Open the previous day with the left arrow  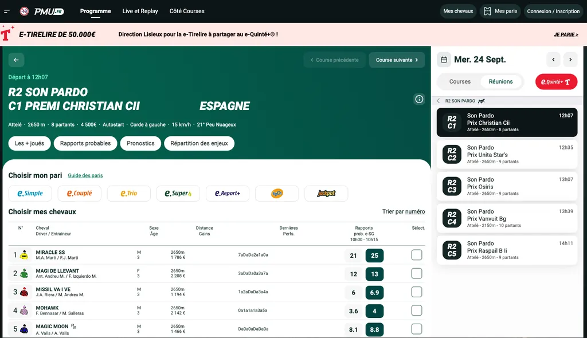coord(553,60)
